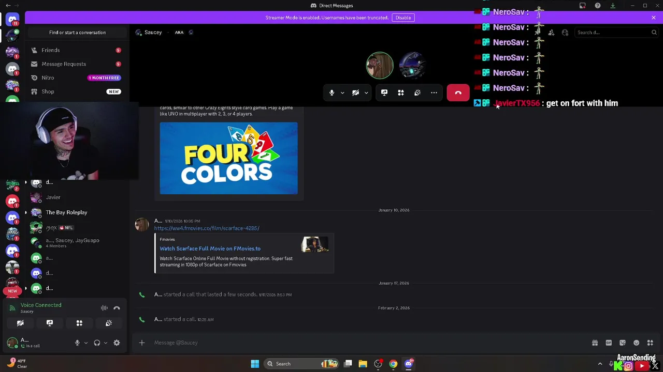Open the Apps launcher in message bar
Viewport: 663px width, 372px height.
click(x=650, y=343)
